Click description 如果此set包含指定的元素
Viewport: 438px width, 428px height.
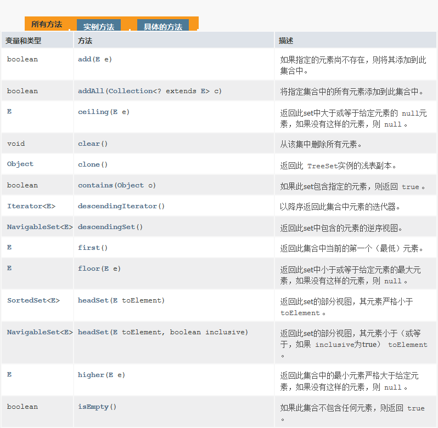click(x=352, y=186)
